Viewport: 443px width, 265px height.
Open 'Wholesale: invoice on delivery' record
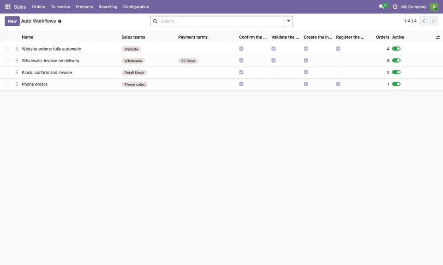(51, 61)
